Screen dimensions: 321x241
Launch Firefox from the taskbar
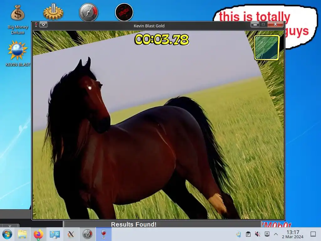(38, 234)
